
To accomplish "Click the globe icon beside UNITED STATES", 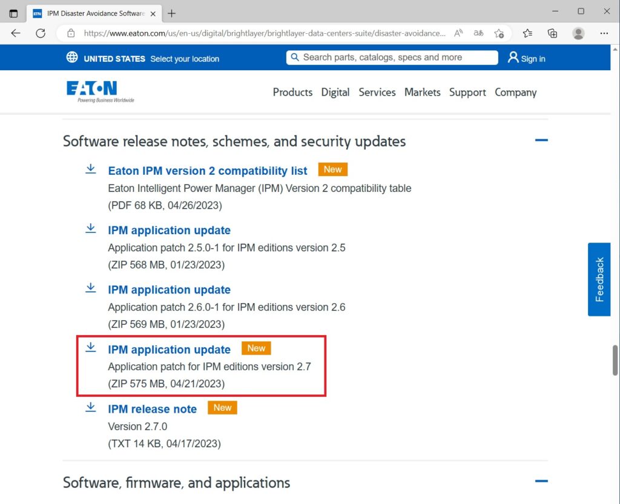I will [x=72, y=57].
